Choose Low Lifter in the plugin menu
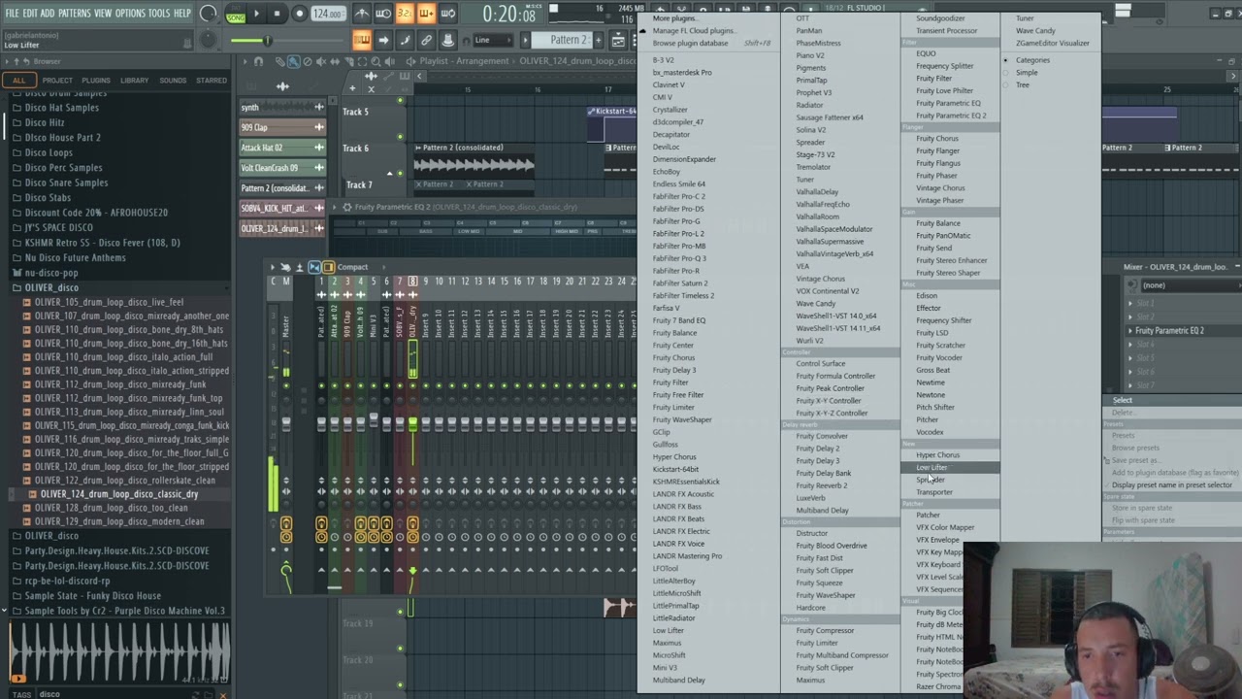1242x699 pixels. (x=931, y=467)
